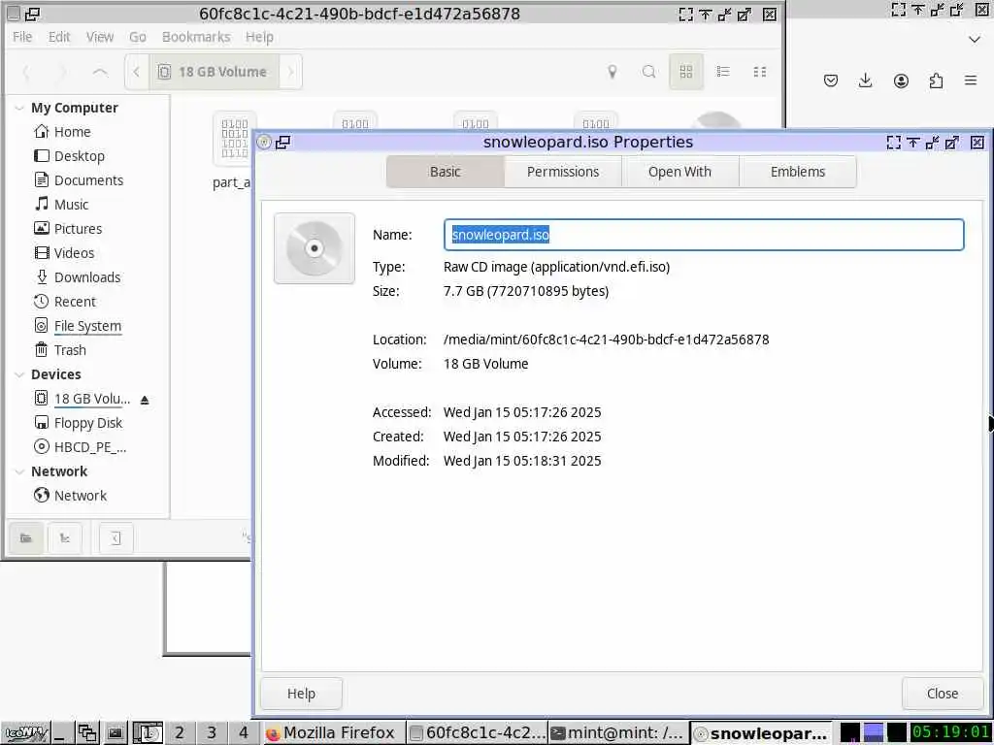Toggle the location entry pin icon

click(612, 72)
